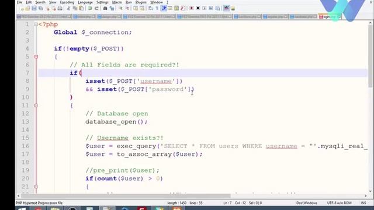Collapse the php block fold at line 1
The image size is (374, 210).
coord(36,24)
